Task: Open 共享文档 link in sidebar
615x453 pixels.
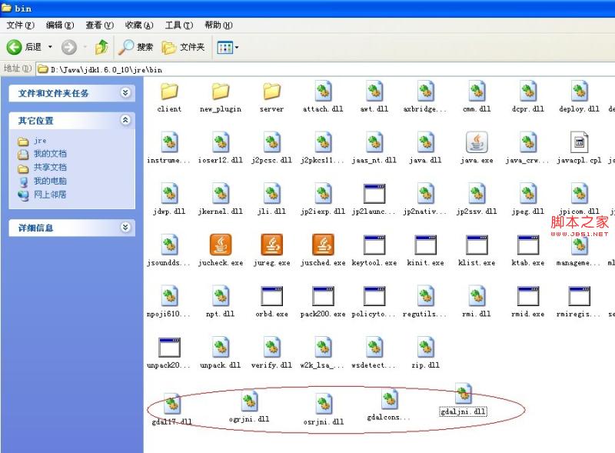Action: tap(50, 168)
